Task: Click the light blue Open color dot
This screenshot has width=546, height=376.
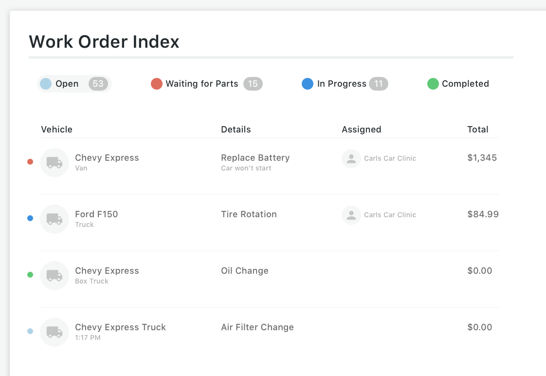Action: tap(46, 84)
